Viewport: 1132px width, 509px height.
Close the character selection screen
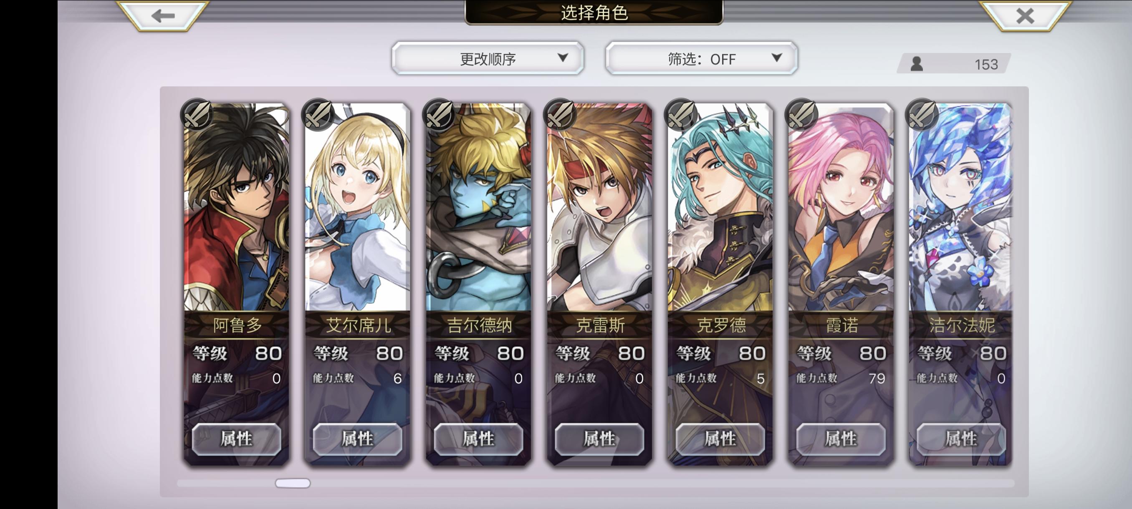coord(1025,16)
